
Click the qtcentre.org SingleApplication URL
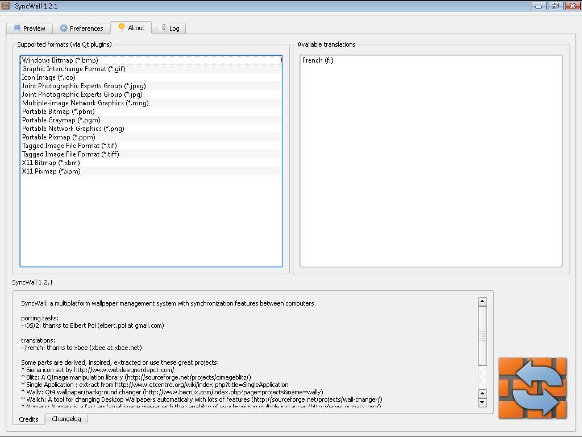pyautogui.click(x=202, y=385)
